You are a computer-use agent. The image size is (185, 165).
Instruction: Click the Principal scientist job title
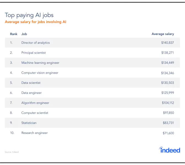tap(34, 53)
